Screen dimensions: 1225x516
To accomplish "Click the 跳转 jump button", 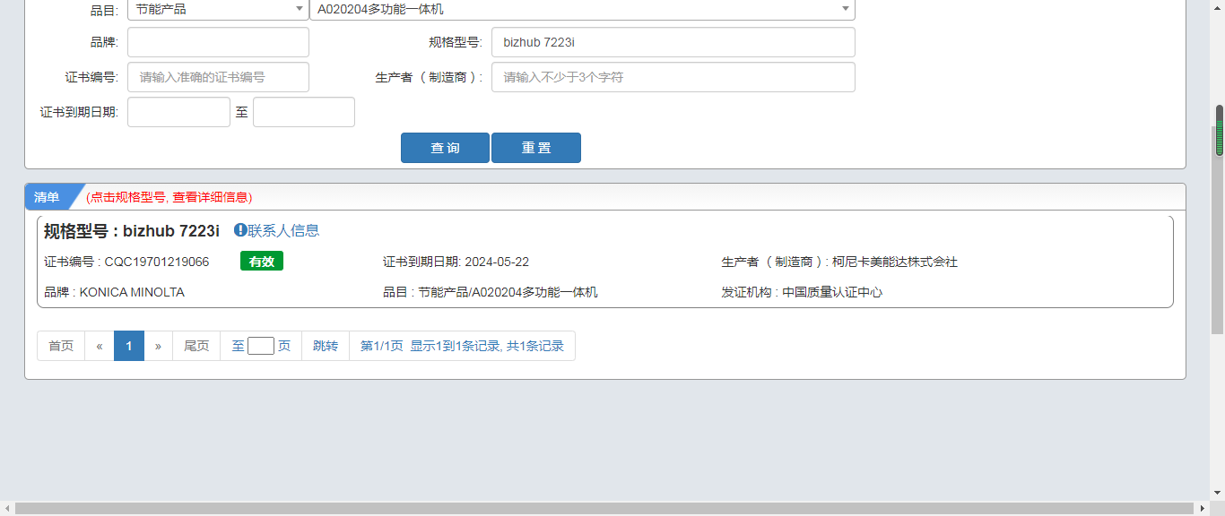I will (x=326, y=346).
